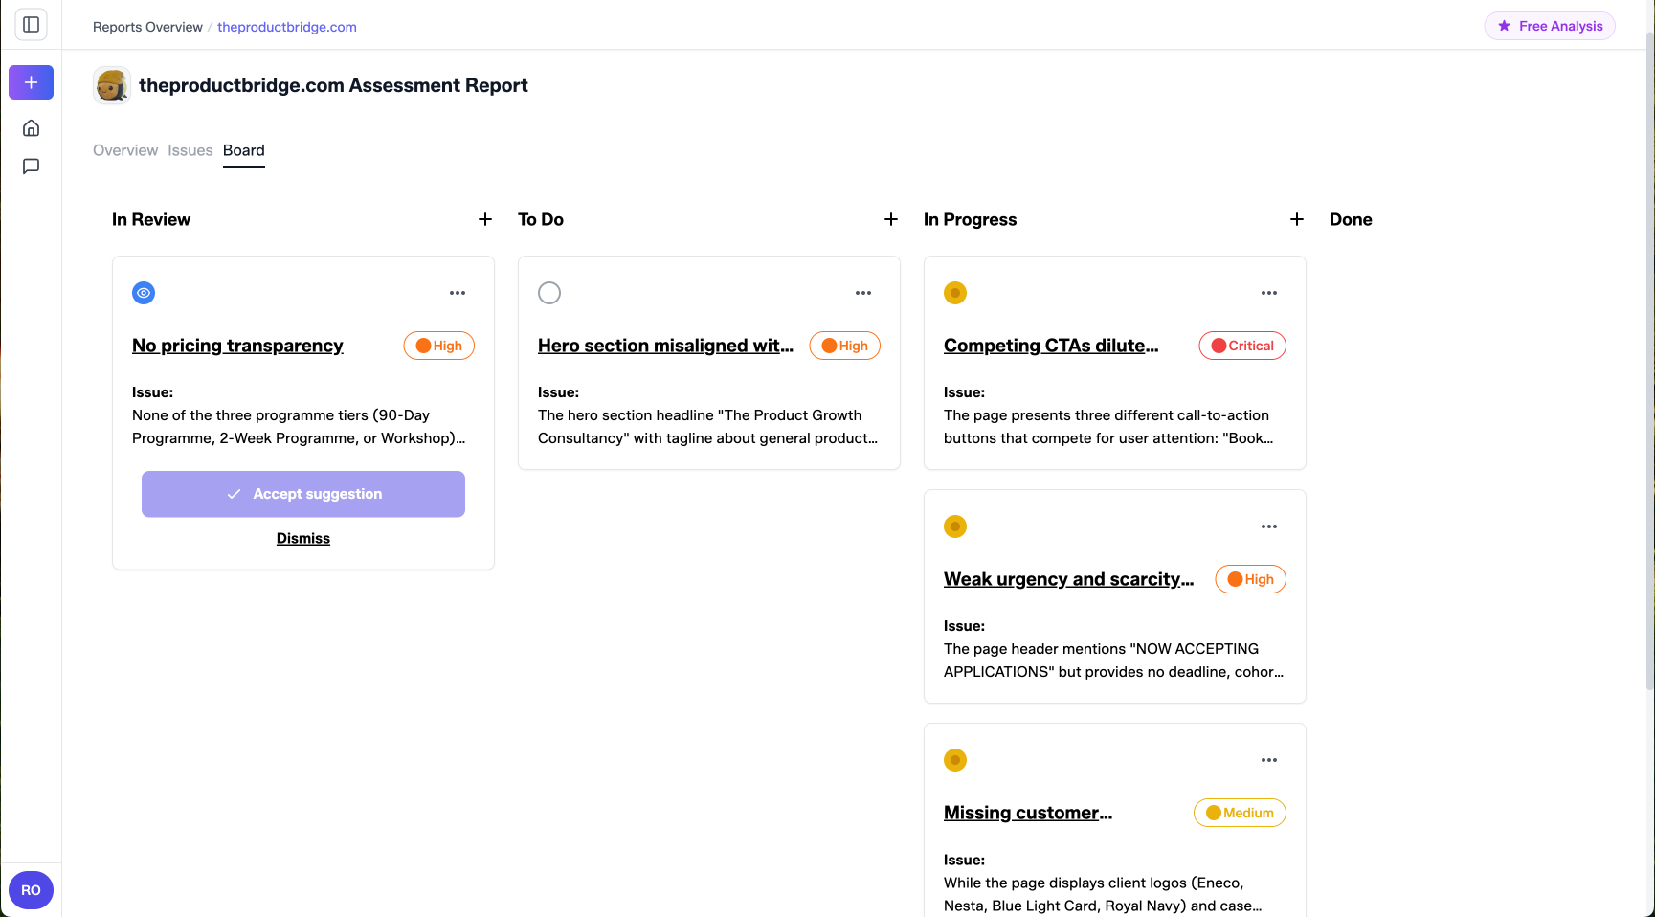Click the Free Analysis star button

tap(1550, 26)
